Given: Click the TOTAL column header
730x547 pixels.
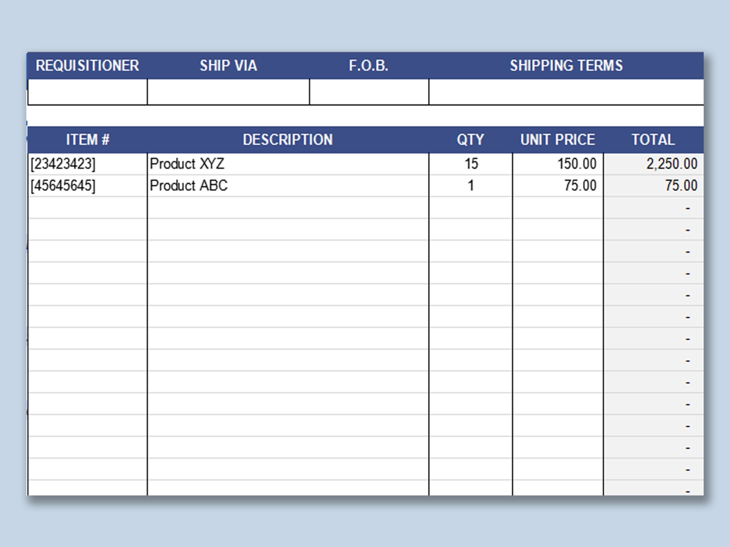Looking at the screenshot, I should tap(653, 140).
